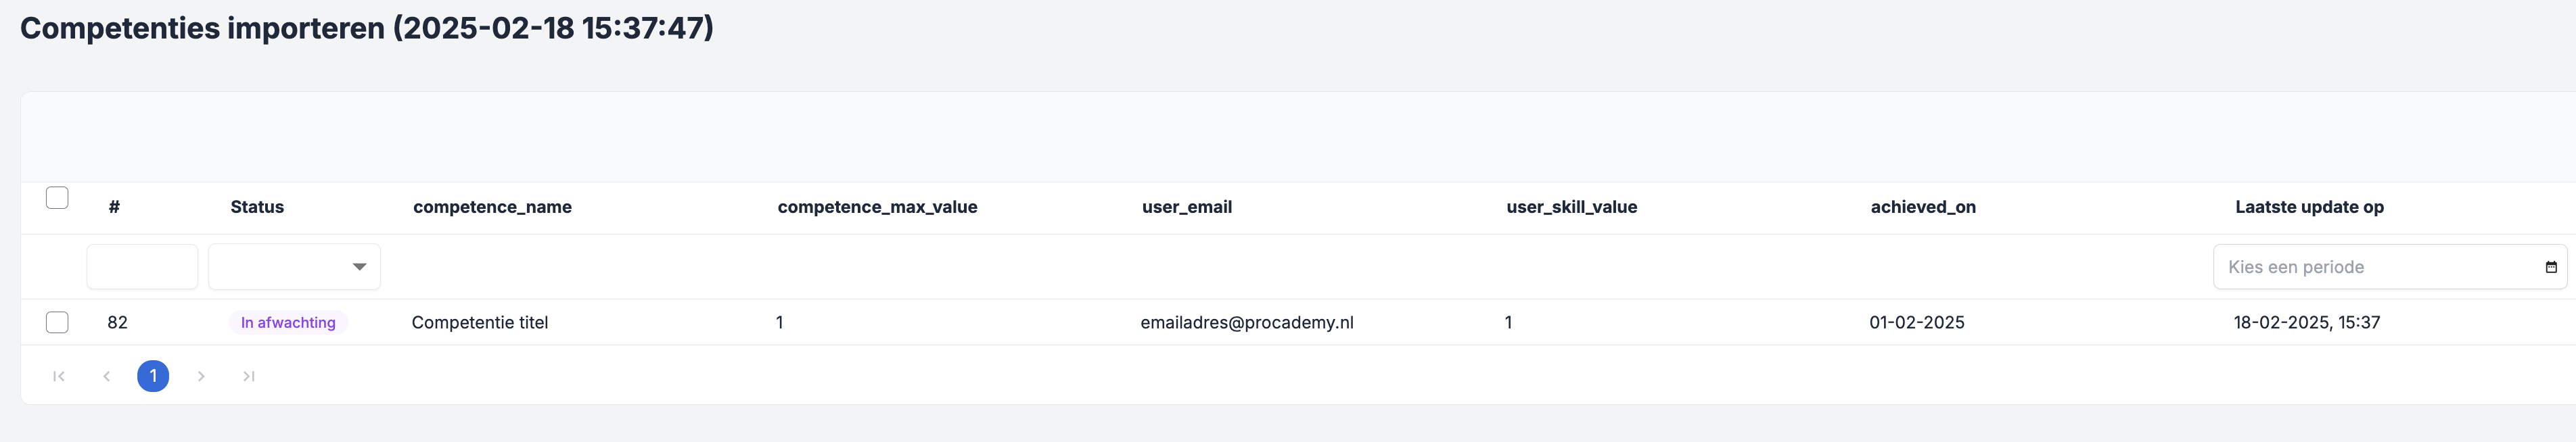Sort by Laatste update op column

point(2309,207)
